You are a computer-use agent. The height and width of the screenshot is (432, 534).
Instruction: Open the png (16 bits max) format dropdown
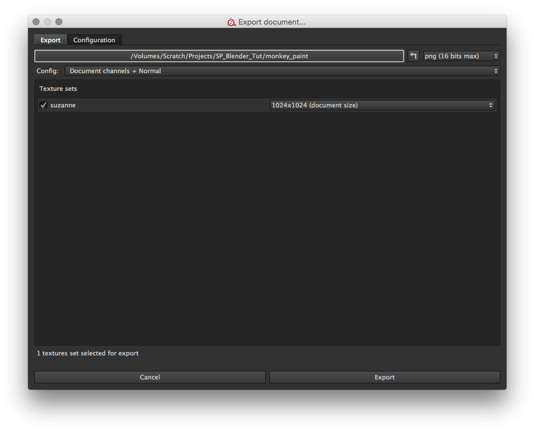pos(461,56)
